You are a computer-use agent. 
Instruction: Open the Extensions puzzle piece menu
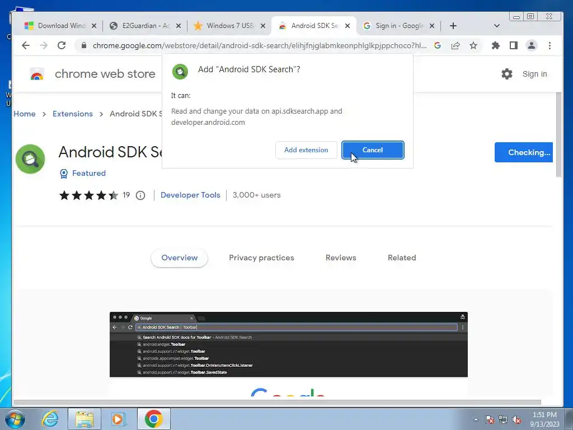tap(496, 46)
